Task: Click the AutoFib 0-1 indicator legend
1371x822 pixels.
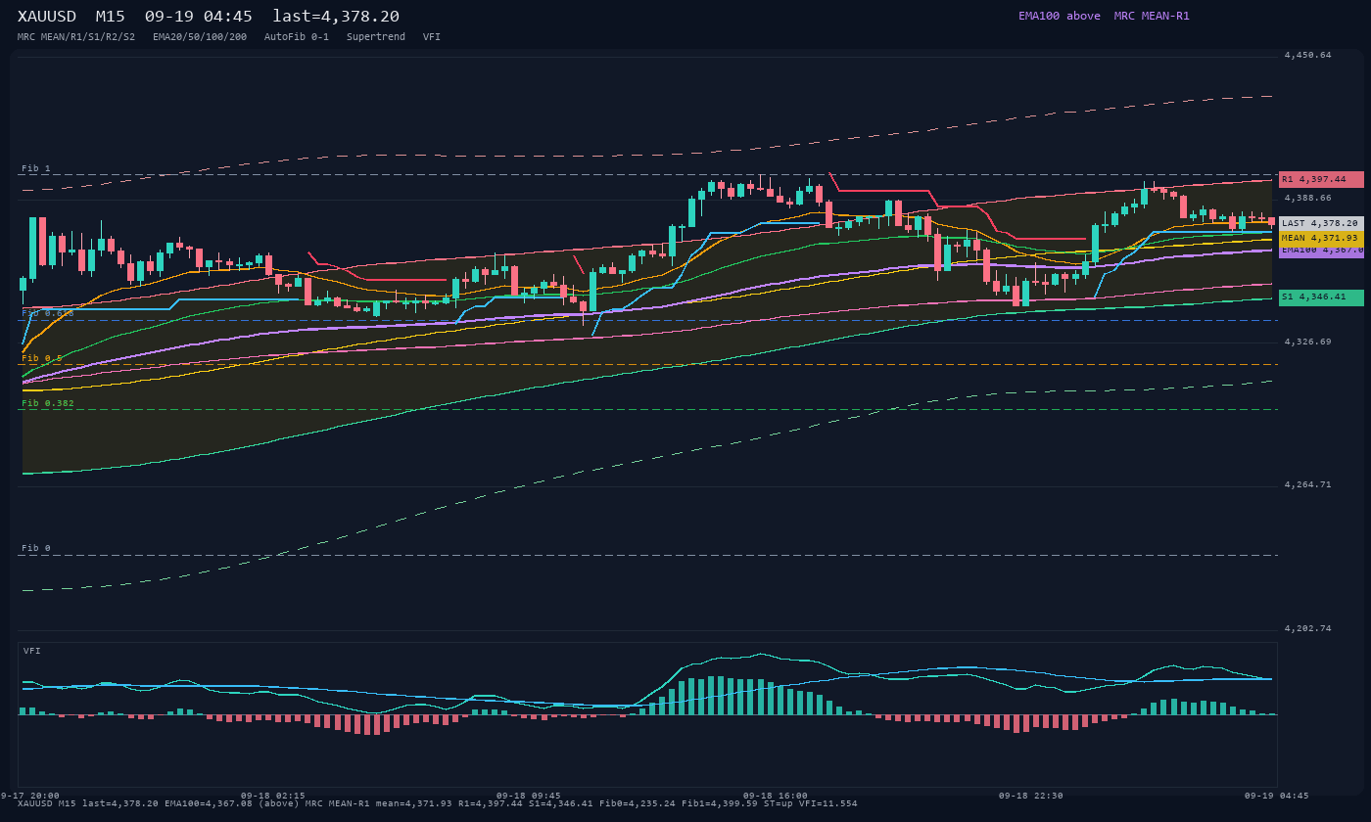Action: (x=297, y=37)
